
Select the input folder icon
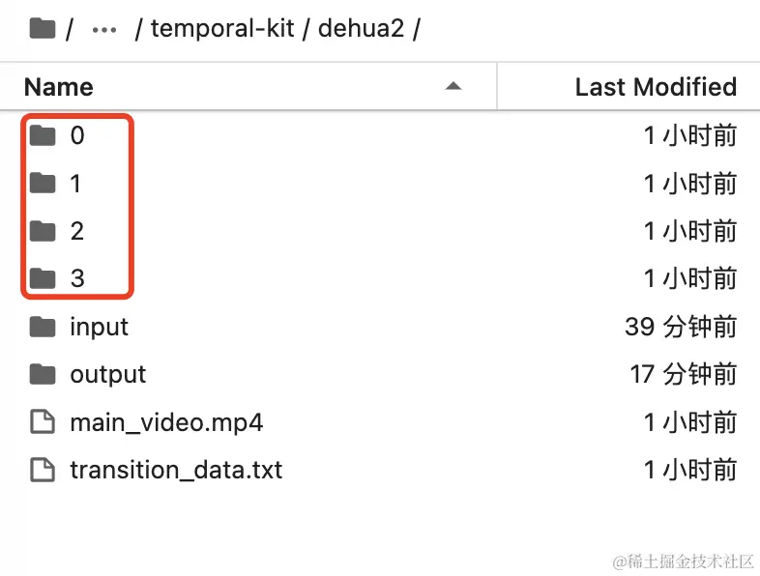click(43, 327)
